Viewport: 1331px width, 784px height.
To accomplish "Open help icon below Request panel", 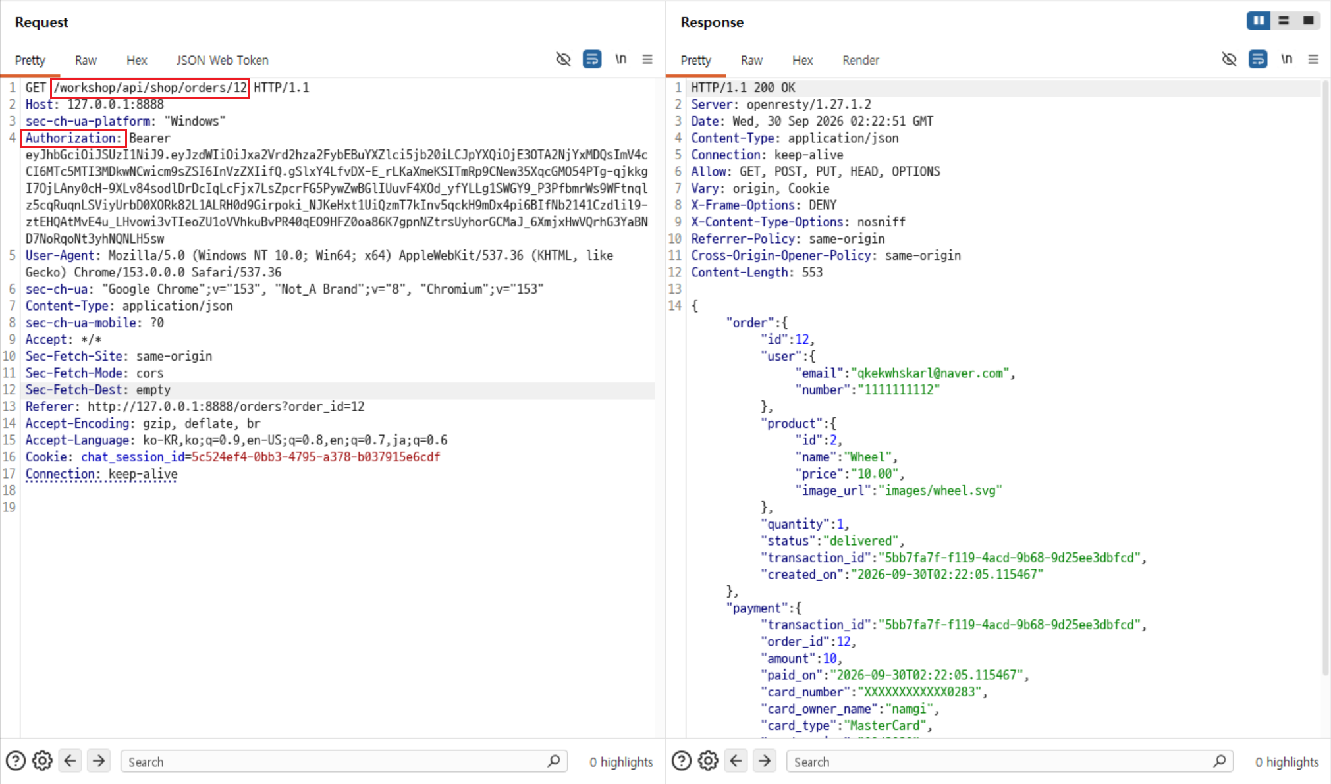I will (x=15, y=761).
